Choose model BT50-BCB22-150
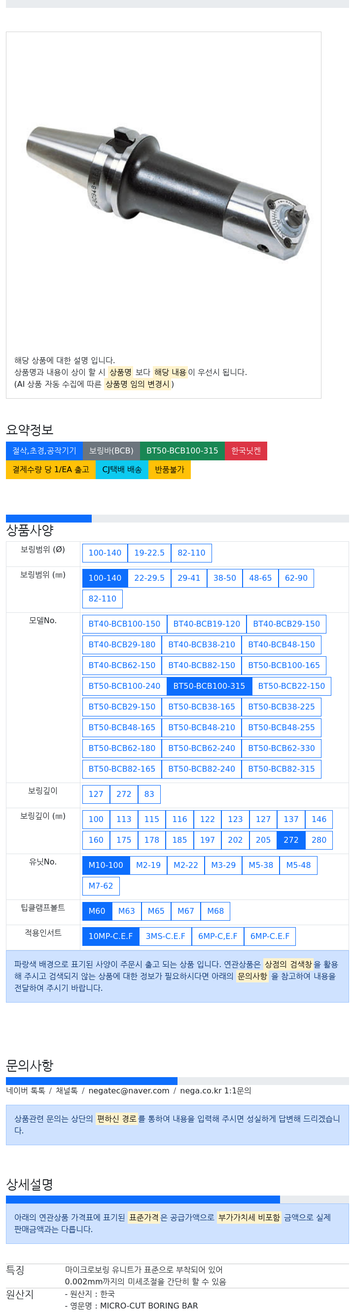 tap(291, 686)
